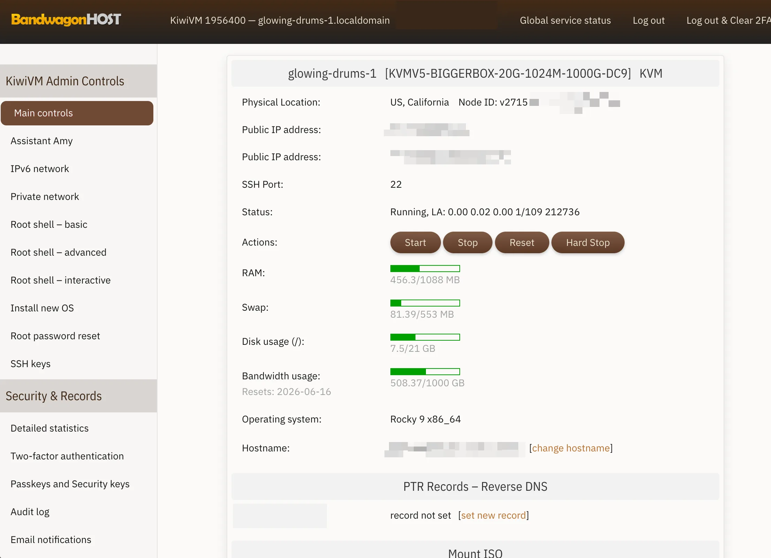Image resolution: width=771 pixels, height=558 pixels.
Task: Open SSH keys page
Action: click(30, 364)
